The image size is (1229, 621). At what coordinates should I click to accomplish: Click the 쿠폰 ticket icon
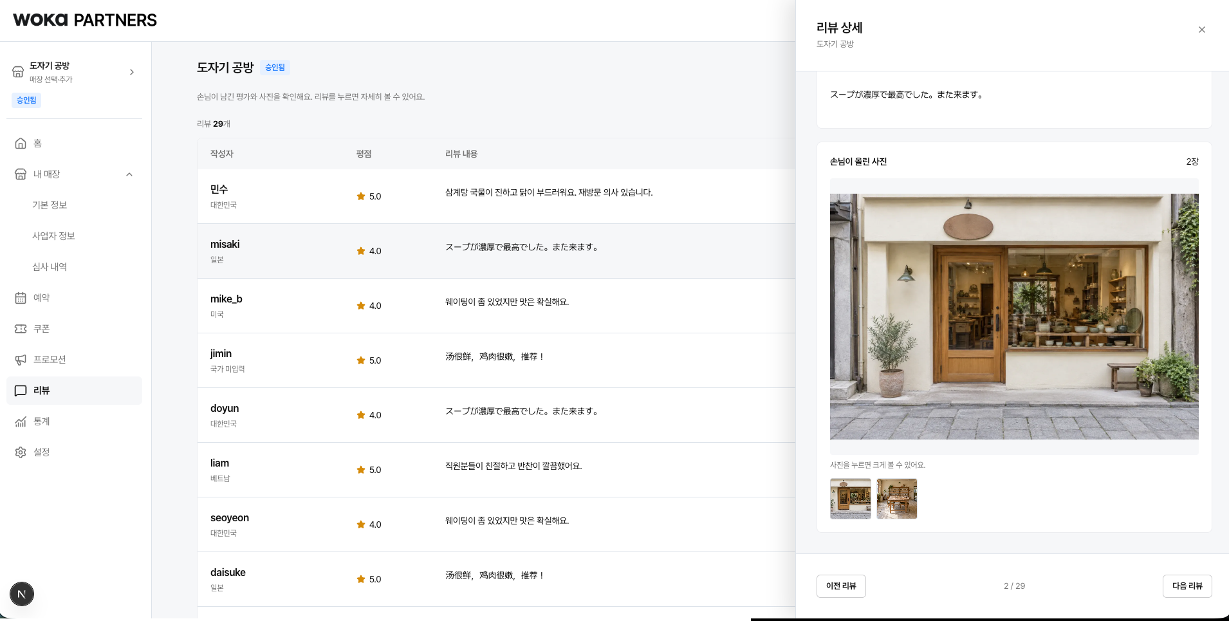[21, 329]
